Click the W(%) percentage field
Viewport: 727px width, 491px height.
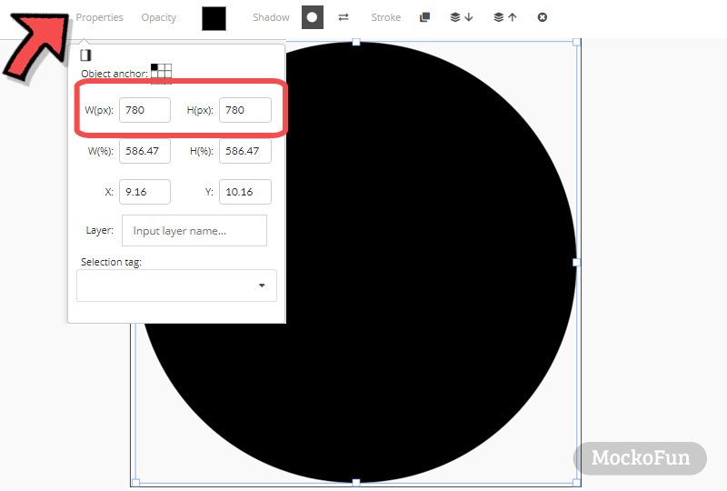pyautogui.click(x=144, y=151)
